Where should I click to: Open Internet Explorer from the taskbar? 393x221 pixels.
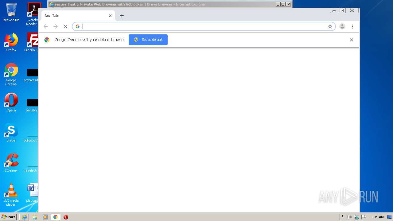click(x=24, y=217)
